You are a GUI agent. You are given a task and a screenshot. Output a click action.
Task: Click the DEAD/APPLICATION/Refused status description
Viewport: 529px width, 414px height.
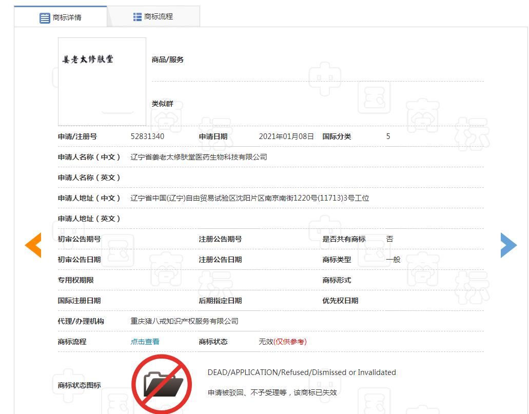302,372
